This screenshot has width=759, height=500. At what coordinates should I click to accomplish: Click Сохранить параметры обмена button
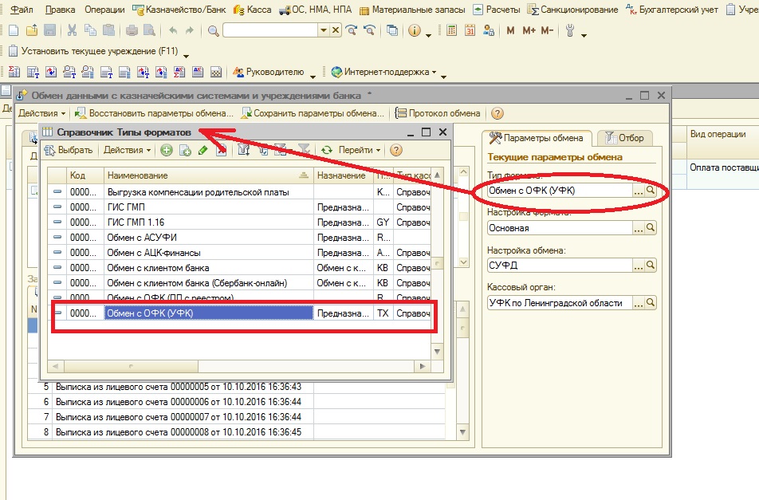click(313, 113)
